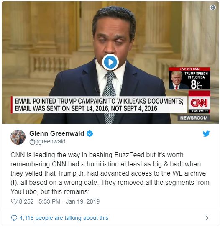Image resolution: width=220 pixels, height=227 pixels.
Task: Like the tweet with the heart icon
Action: [14, 201]
